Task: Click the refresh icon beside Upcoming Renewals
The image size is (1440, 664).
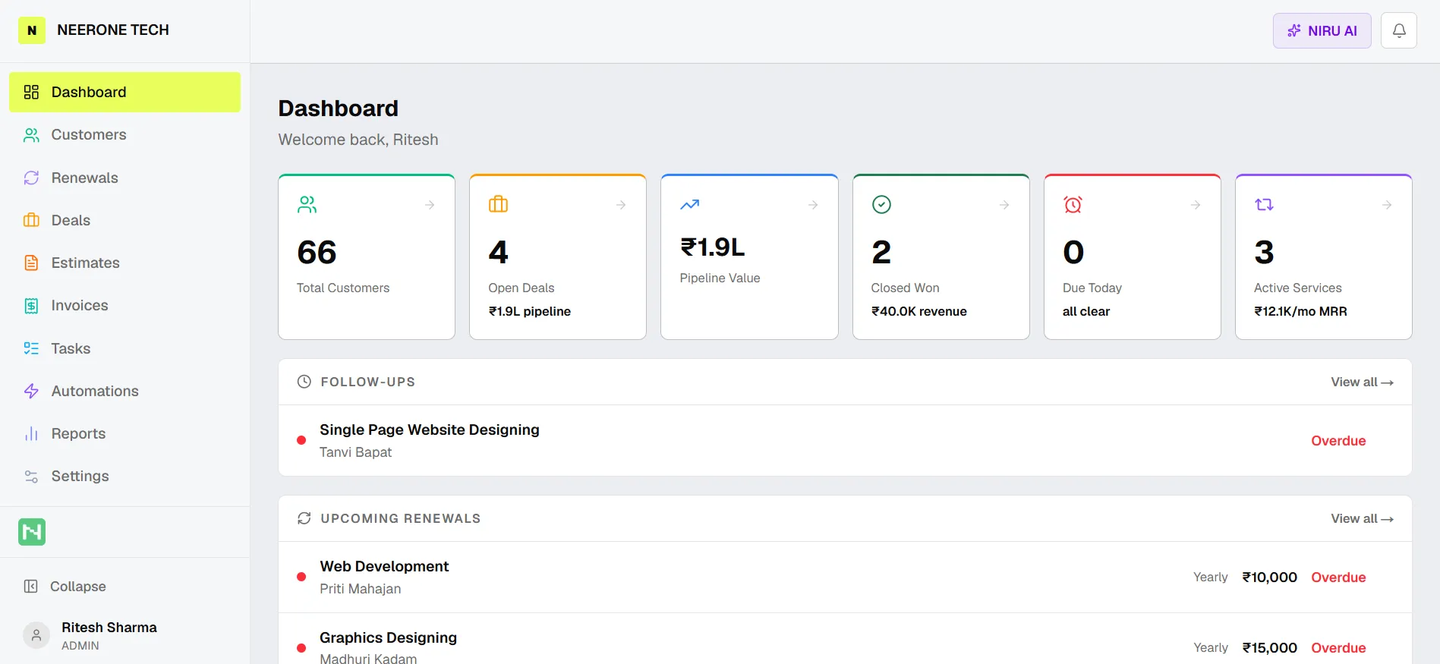Action: [x=304, y=518]
